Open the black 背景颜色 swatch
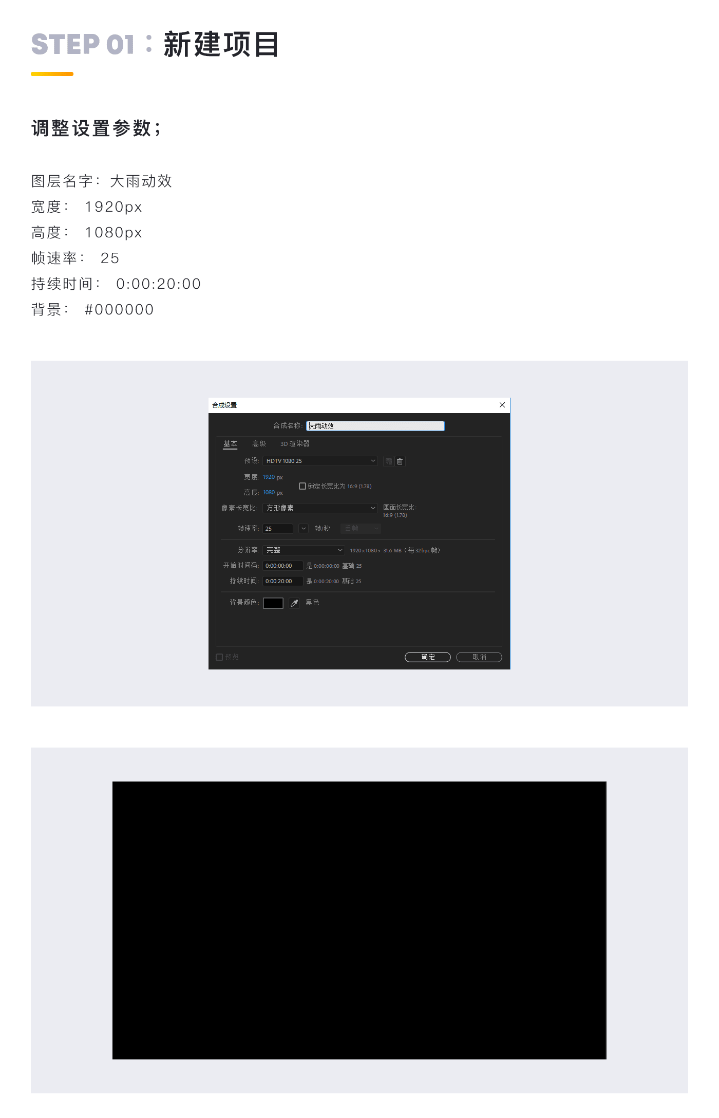The height and width of the screenshot is (1118, 719). (273, 603)
